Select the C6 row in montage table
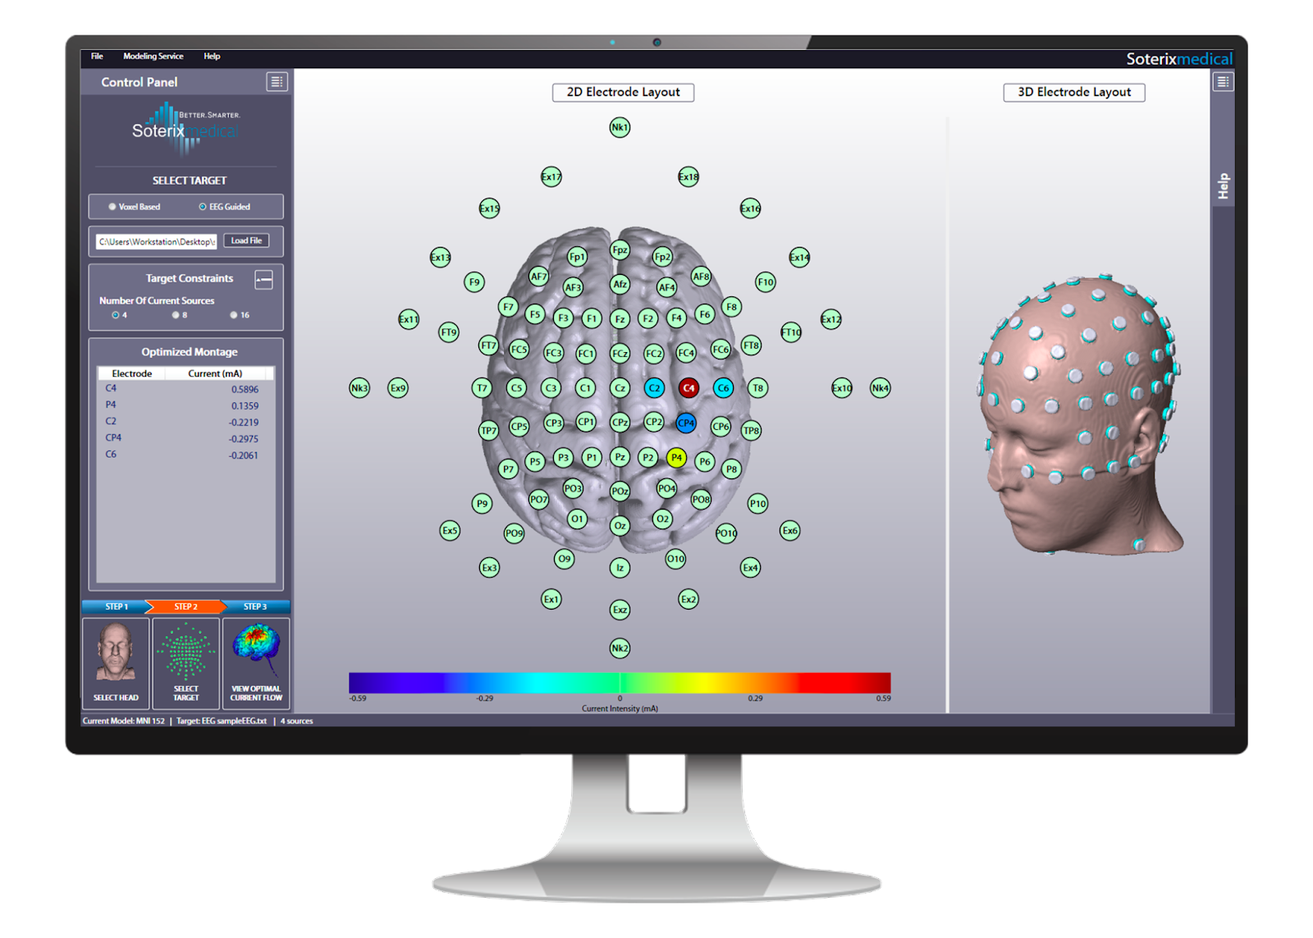Image resolution: width=1313 pixels, height=938 pixels. coord(185,455)
